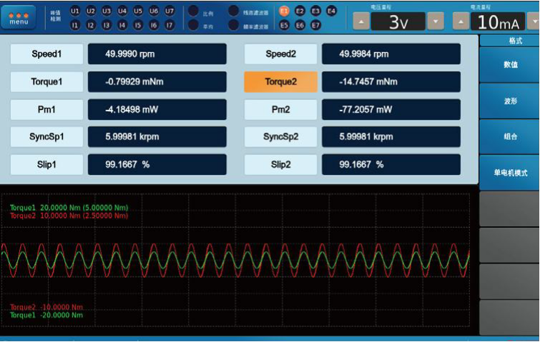The height and width of the screenshot is (342, 540).
Task: Select U1 peak detection indicator
Action: tap(74, 11)
